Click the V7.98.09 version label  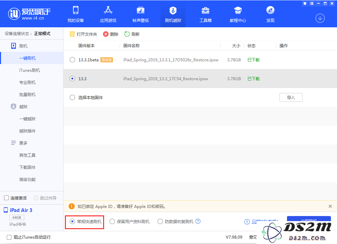tap(234, 237)
